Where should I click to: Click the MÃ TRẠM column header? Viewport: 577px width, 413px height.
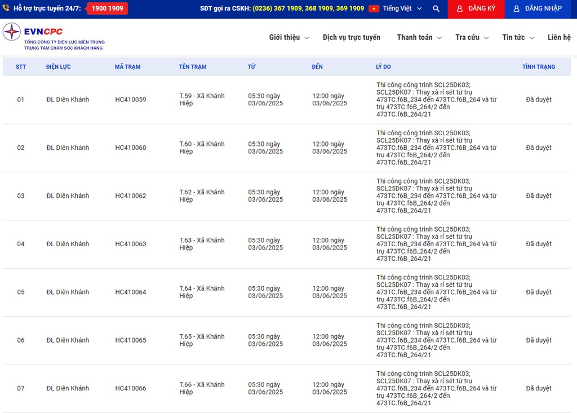(127, 67)
